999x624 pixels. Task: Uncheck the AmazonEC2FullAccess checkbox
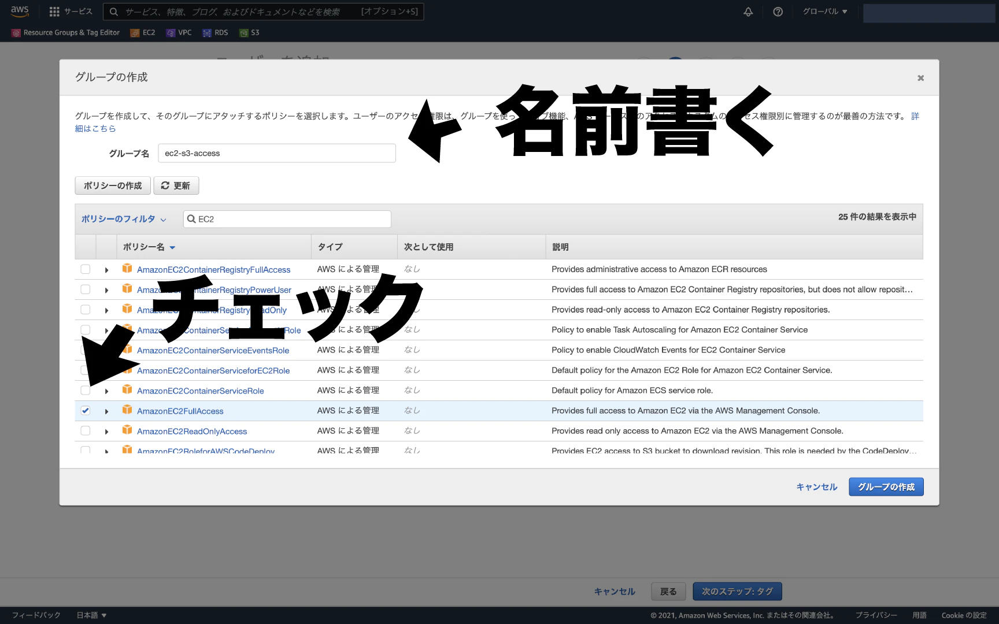[x=86, y=411]
